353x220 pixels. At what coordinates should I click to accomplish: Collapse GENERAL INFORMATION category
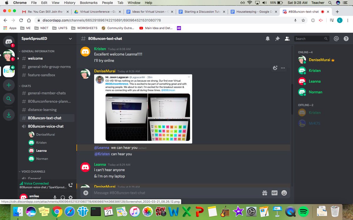click(36, 51)
